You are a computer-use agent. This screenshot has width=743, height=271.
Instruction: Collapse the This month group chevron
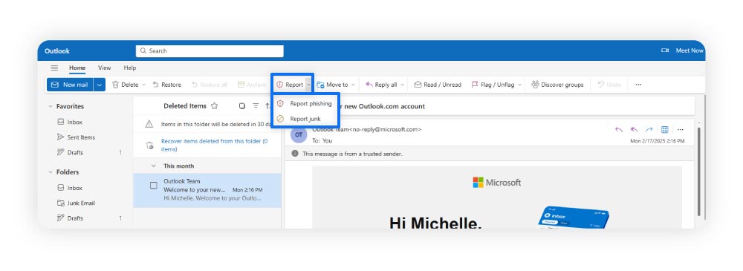point(153,166)
